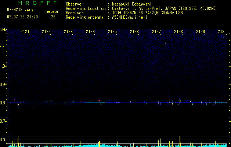The width and height of the screenshot is (231, 147).
Task: Click the 0.7 kHz axis label
Action: click(3, 121)
